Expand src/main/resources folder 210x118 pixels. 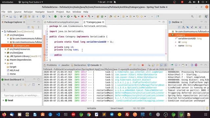(x=5, y=49)
